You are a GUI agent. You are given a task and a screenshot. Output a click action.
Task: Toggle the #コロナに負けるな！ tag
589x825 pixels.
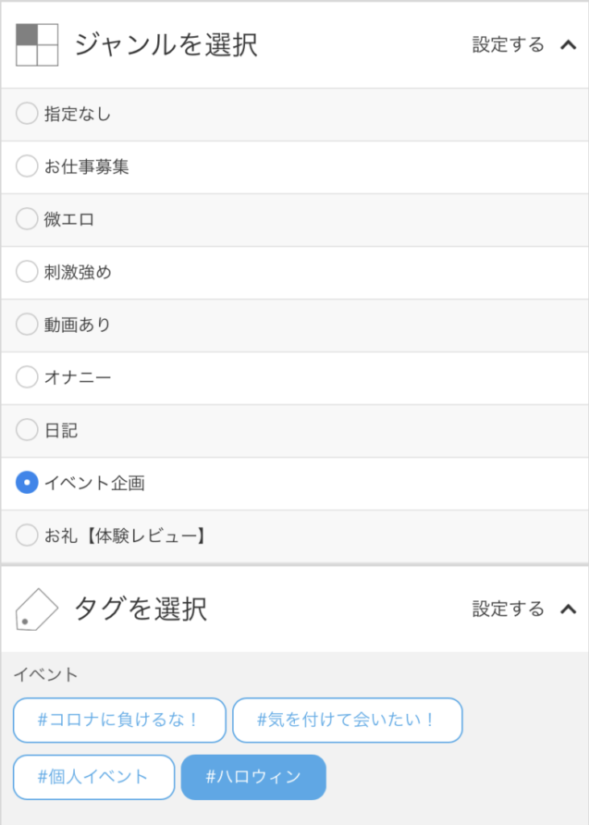119,720
